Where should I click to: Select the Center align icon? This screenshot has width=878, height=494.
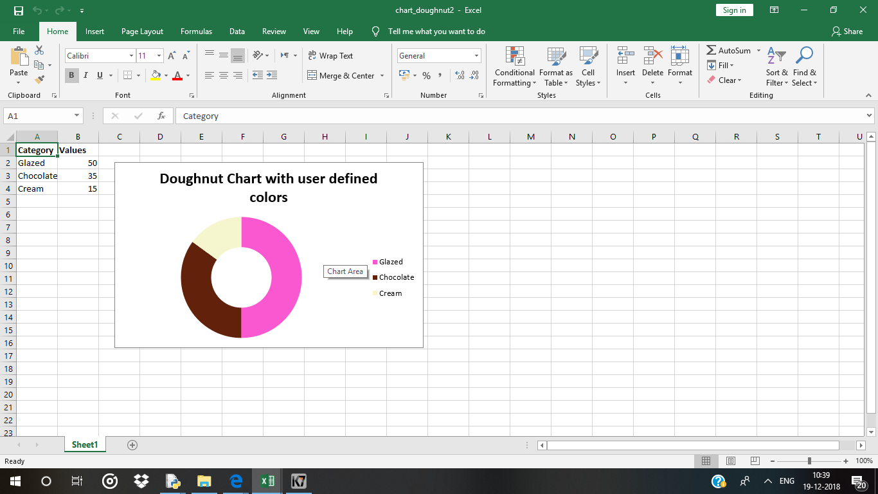[x=224, y=75]
